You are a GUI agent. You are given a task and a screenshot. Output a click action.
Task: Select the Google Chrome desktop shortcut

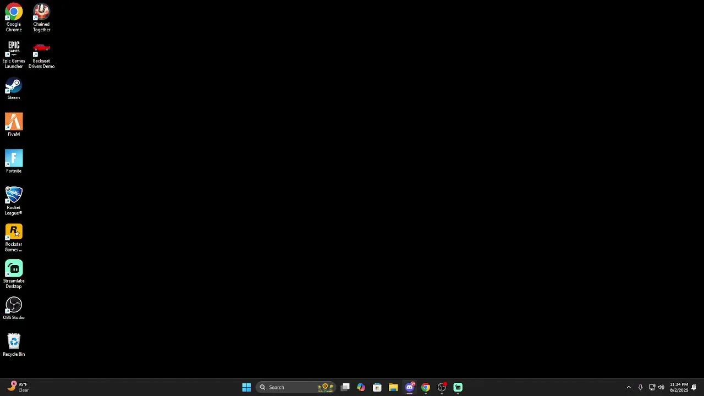(x=14, y=18)
